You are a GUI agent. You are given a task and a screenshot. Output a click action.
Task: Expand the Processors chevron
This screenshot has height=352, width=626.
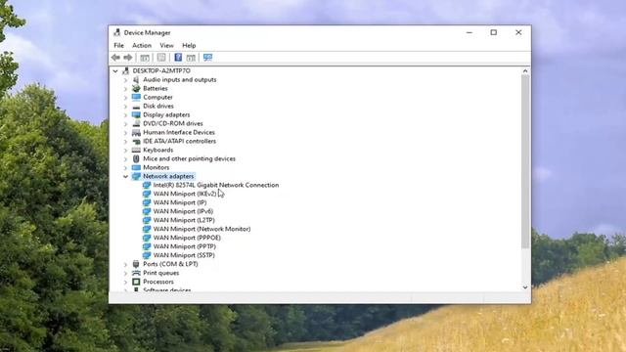126,282
